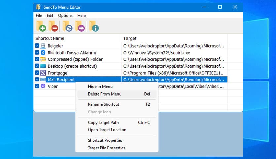Screen dimensions: 276x159
Task: Click the Belgeler document icon
Action: (43, 46)
